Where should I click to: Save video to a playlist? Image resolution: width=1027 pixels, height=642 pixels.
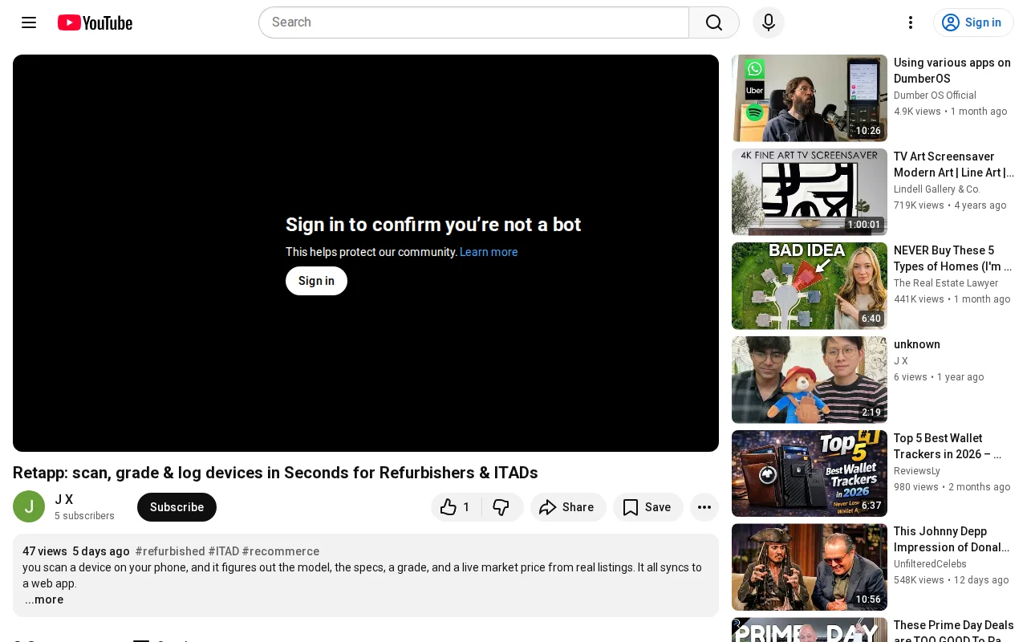tap(648, 507)
